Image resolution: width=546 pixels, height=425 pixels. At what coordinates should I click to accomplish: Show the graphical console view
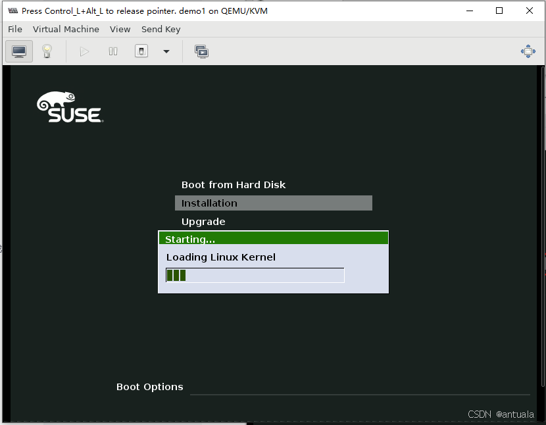coord(19,51)
